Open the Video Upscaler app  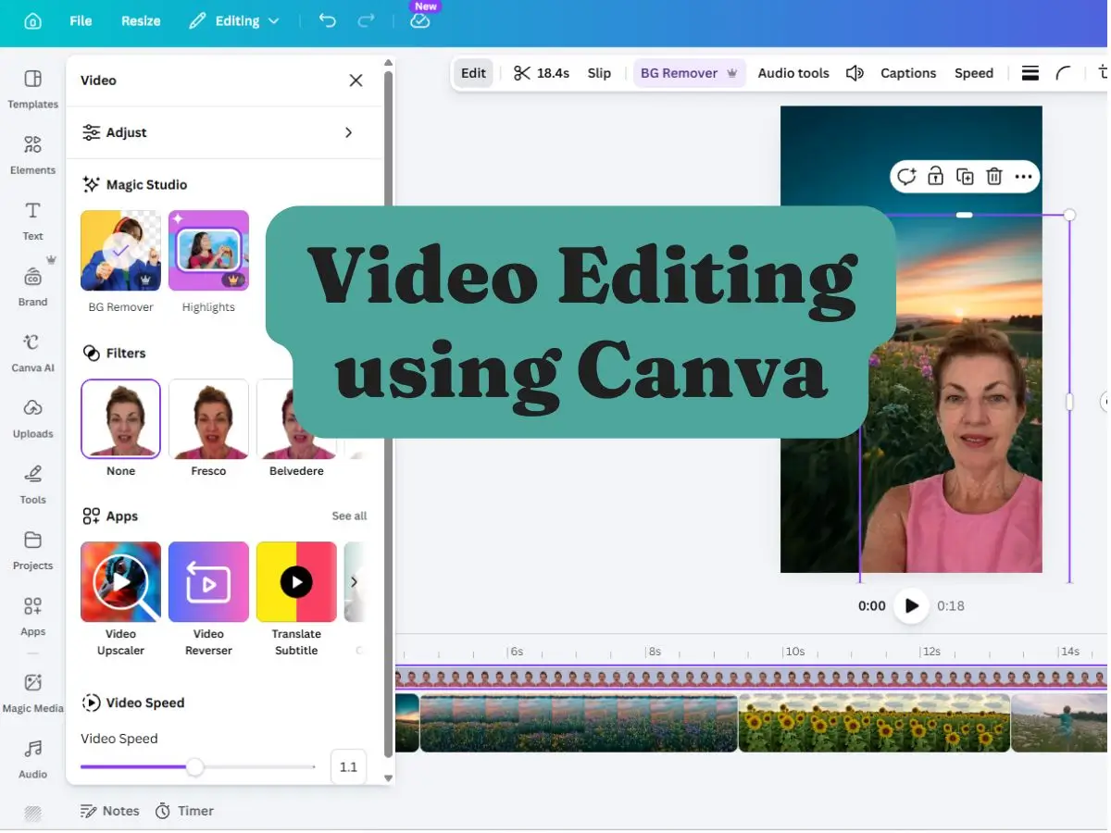tap(120, 581)
